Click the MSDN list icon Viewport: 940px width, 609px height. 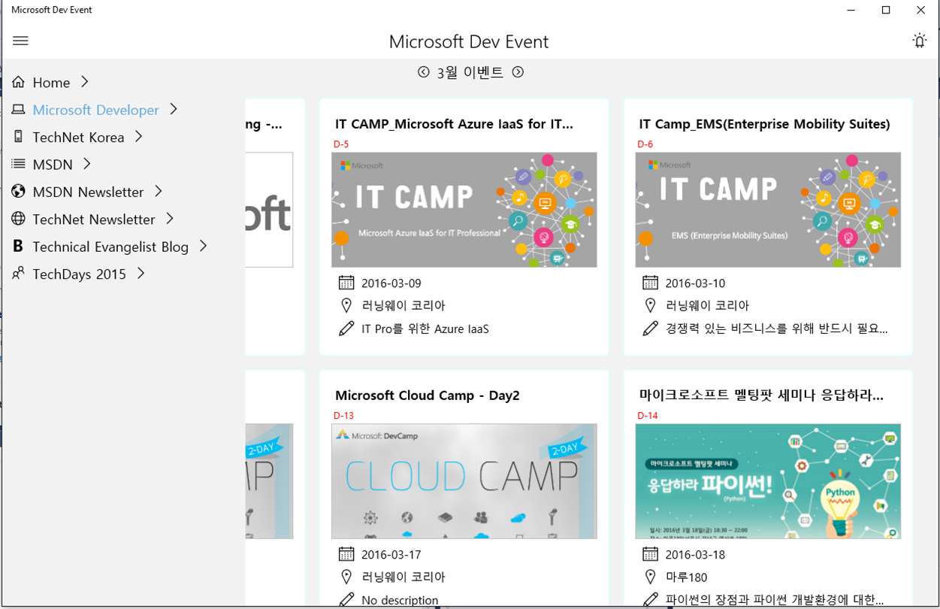pyautogui.click(x=18, y=164)
